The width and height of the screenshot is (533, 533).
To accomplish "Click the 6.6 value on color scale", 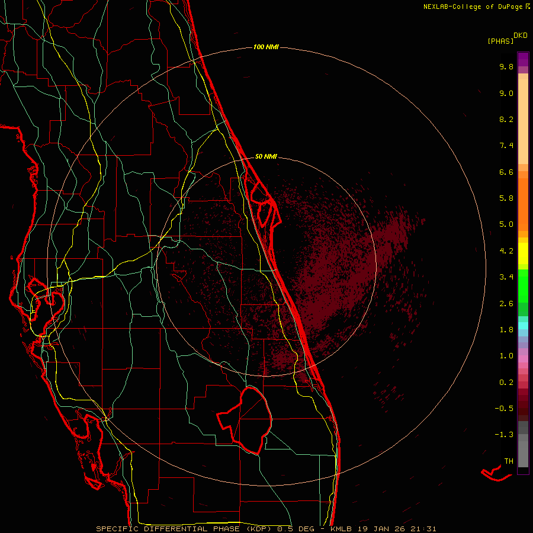I will pyautogui.click(x=506, y=172).
